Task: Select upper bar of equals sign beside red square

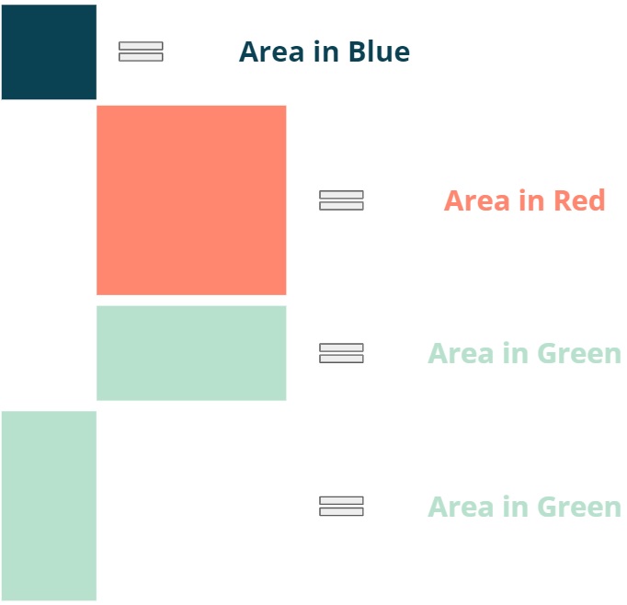Action: (x=341, y=195)
